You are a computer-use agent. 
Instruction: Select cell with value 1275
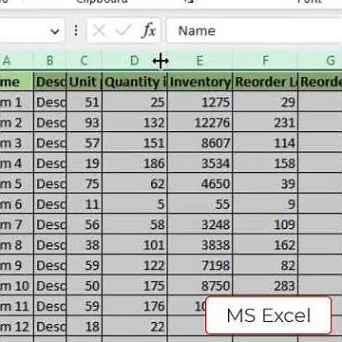coord(199,102)
